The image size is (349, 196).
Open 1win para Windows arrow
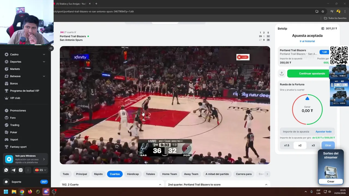[44, 159]
